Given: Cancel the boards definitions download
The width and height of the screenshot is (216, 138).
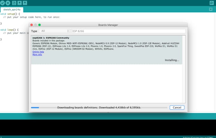Looking at the screenshot, I should tap(177, 108).
